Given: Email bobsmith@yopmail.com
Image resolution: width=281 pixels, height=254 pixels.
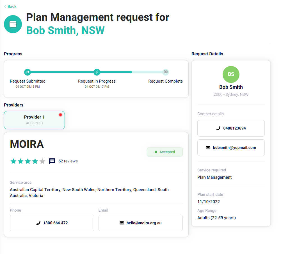Looking at the screenshot, I should pos(231,148).
